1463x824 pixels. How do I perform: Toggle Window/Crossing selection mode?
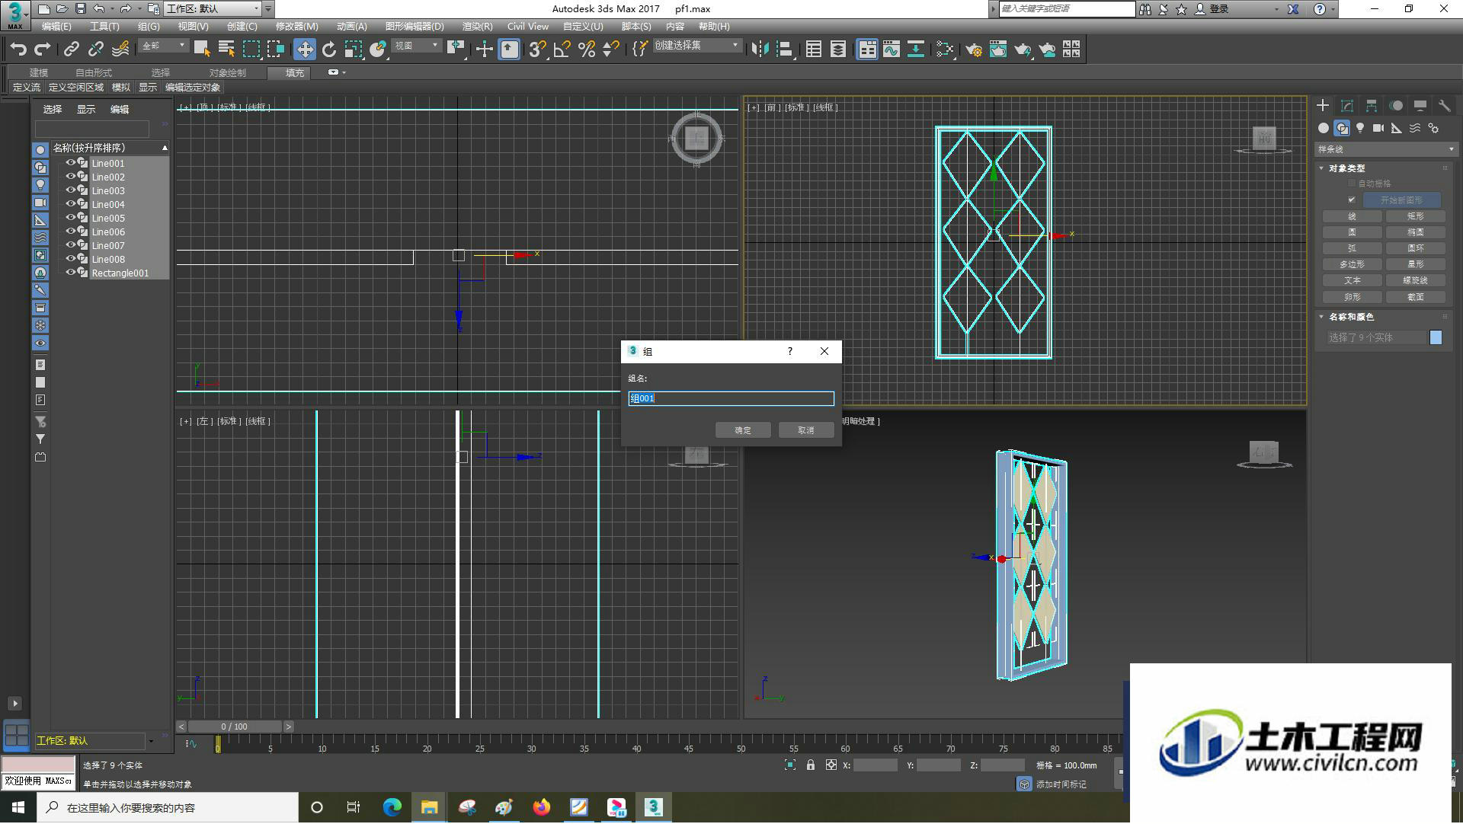tap(275, 50)
